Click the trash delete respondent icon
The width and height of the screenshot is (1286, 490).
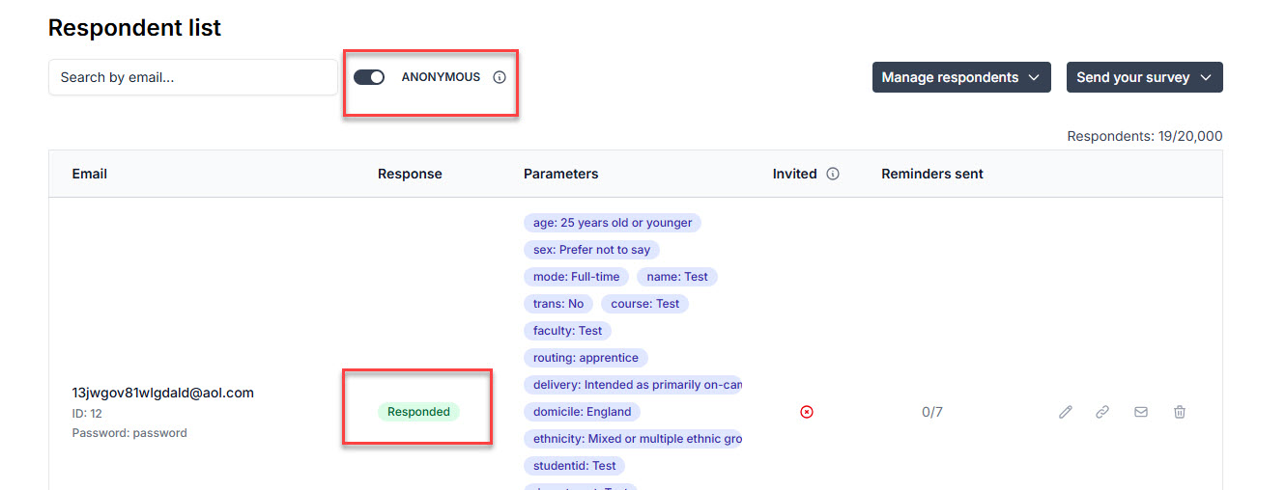[x=1179, y=412]
